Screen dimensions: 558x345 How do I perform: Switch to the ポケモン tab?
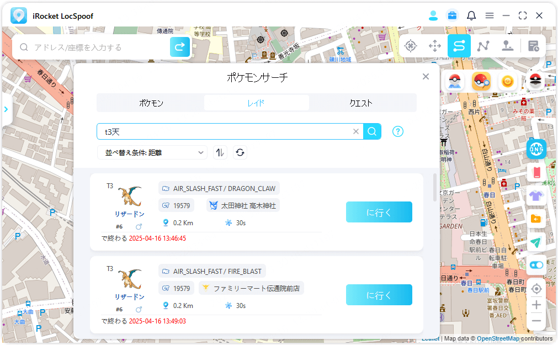[x=151, y=103]
